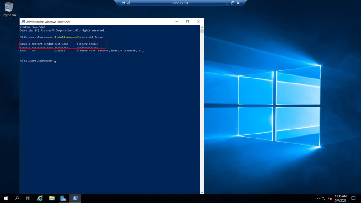Image resolution: width=361 pixels, height=203 pixels.
Task: Open Server Manager from the taskbar
Action: (63, 198)
